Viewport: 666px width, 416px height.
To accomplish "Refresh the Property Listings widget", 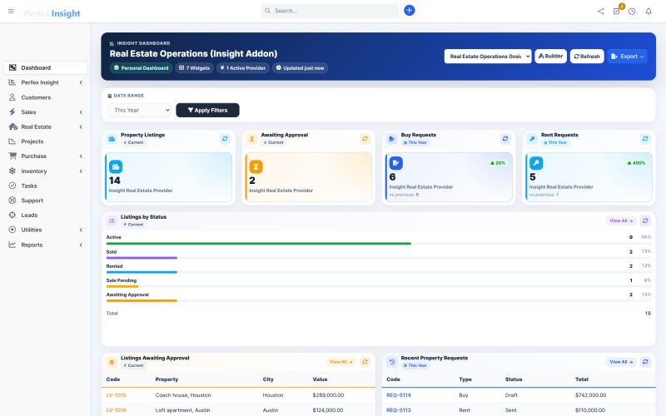I will pos(225,139).
